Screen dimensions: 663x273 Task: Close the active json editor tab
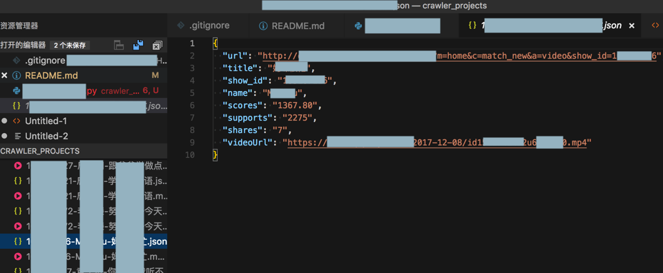tap(632, 26)
